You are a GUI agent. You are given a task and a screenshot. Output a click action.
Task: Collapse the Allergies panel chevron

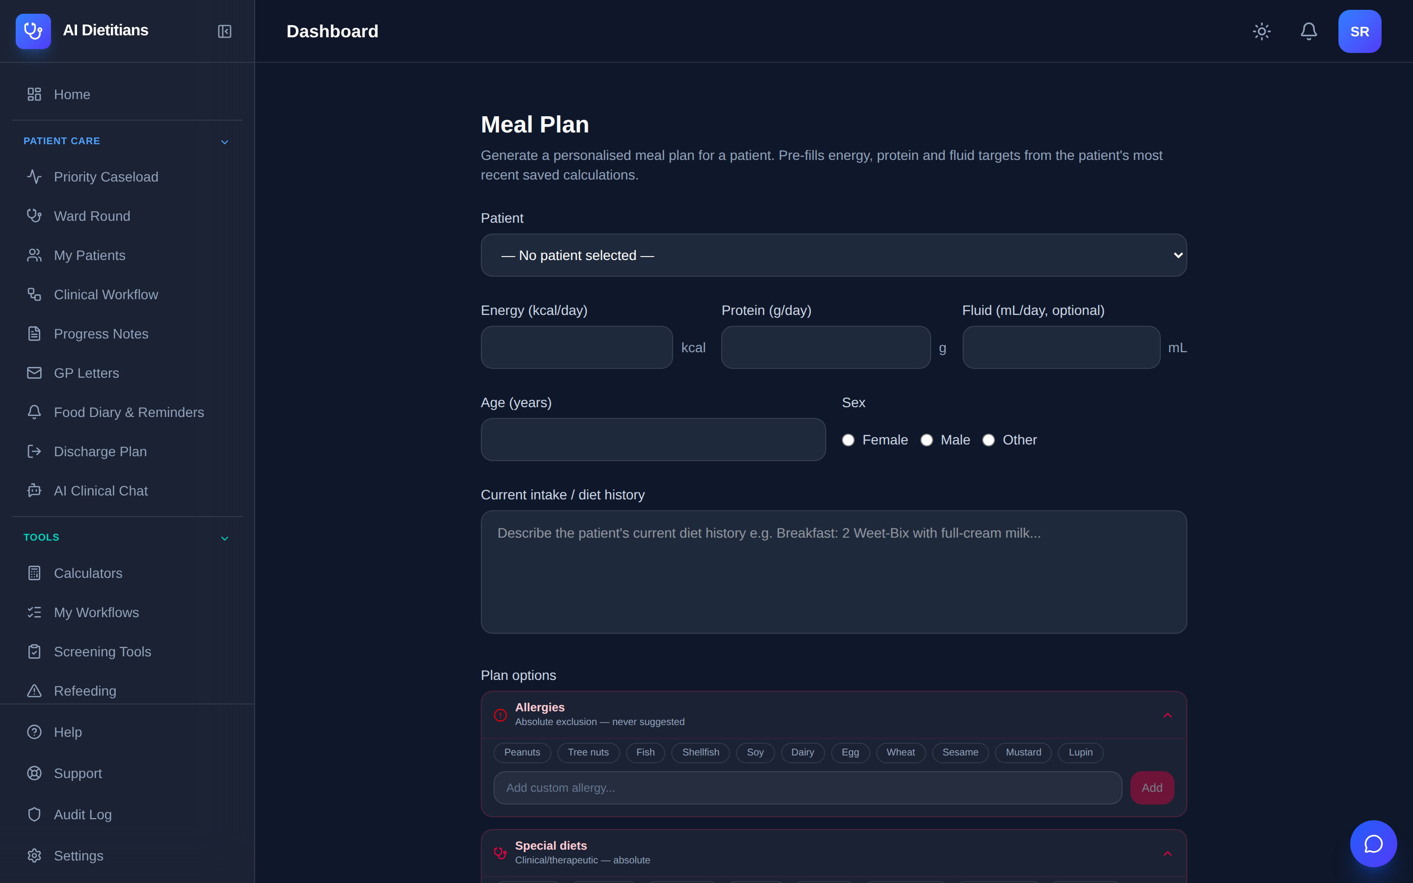(x=1167, y=715)
